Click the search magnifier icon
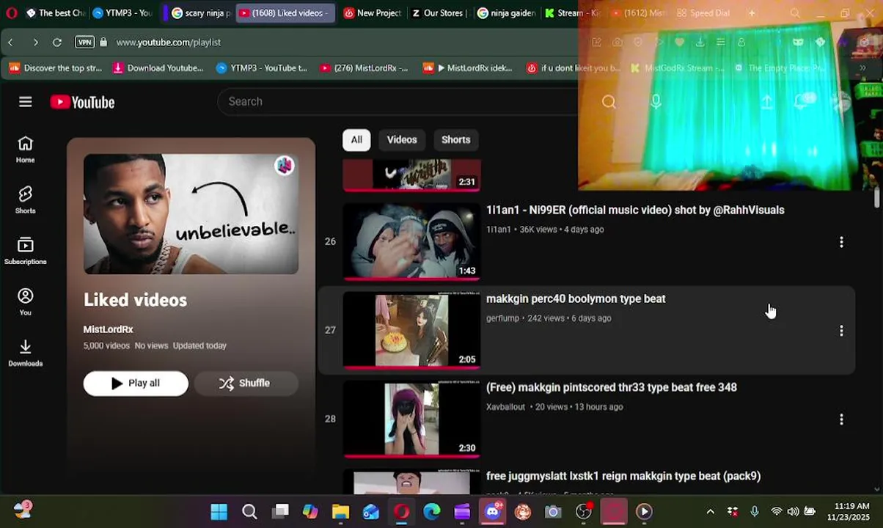Viewport: 883px width, 528px height. (609, 103)
